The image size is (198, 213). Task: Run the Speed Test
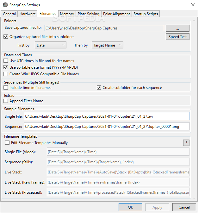click(177, 36)
